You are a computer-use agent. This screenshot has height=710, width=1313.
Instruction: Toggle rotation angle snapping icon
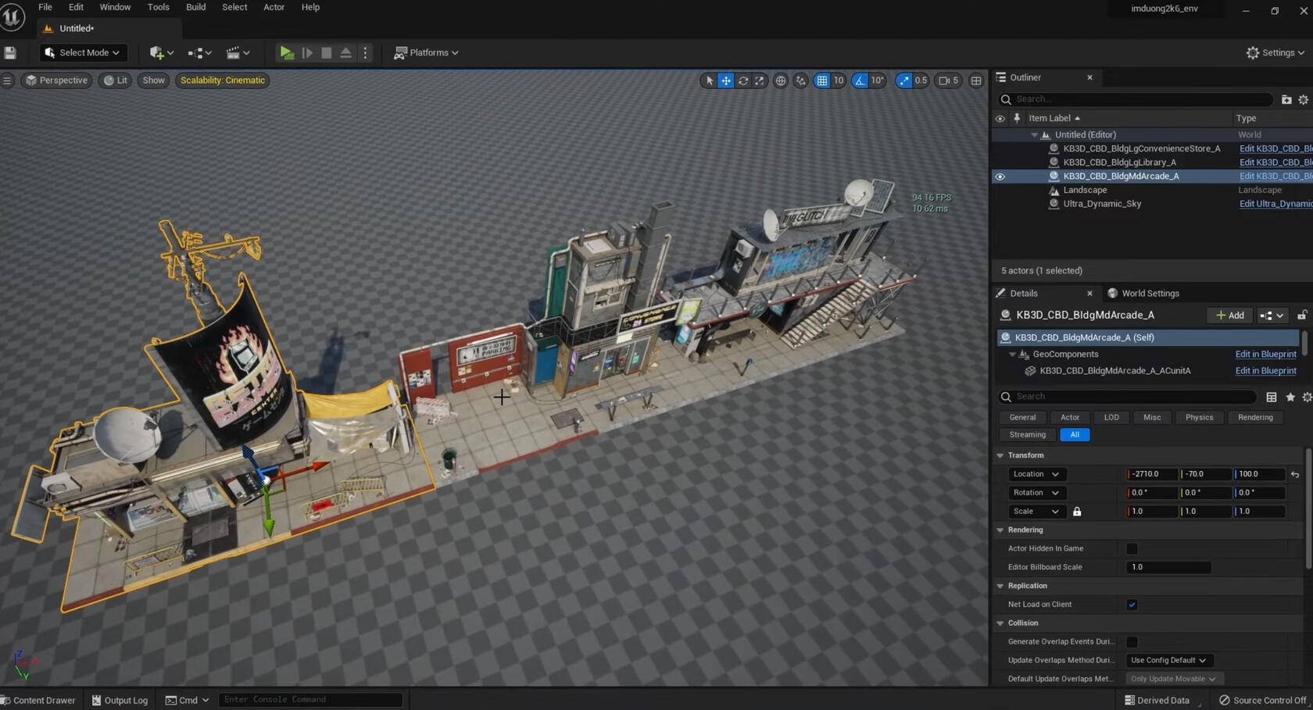860,80
